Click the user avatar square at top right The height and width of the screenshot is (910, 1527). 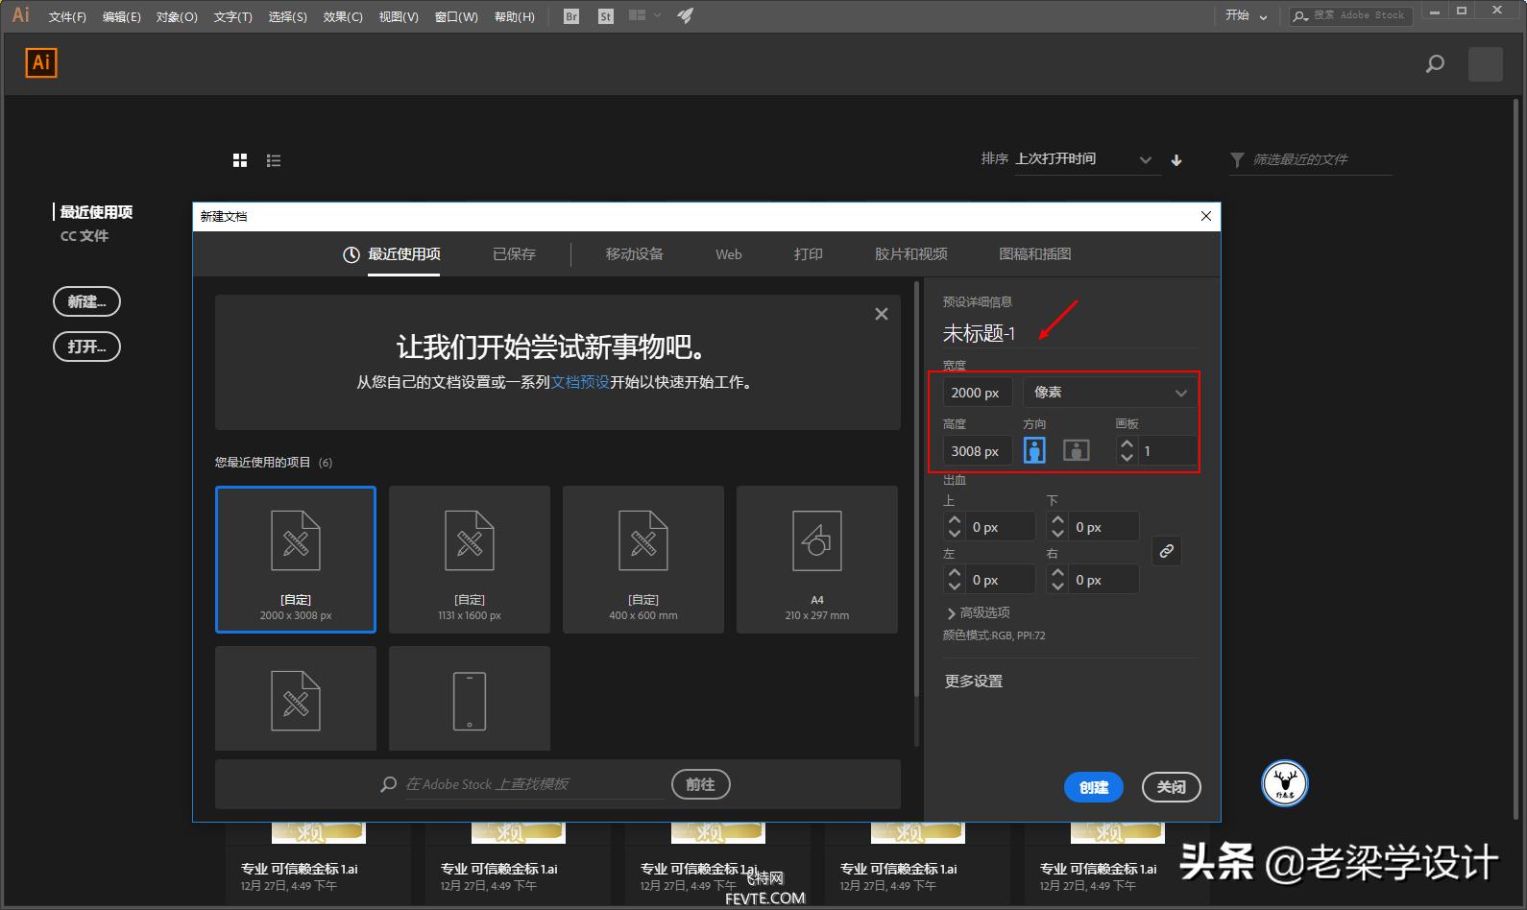coord(1486,64)
